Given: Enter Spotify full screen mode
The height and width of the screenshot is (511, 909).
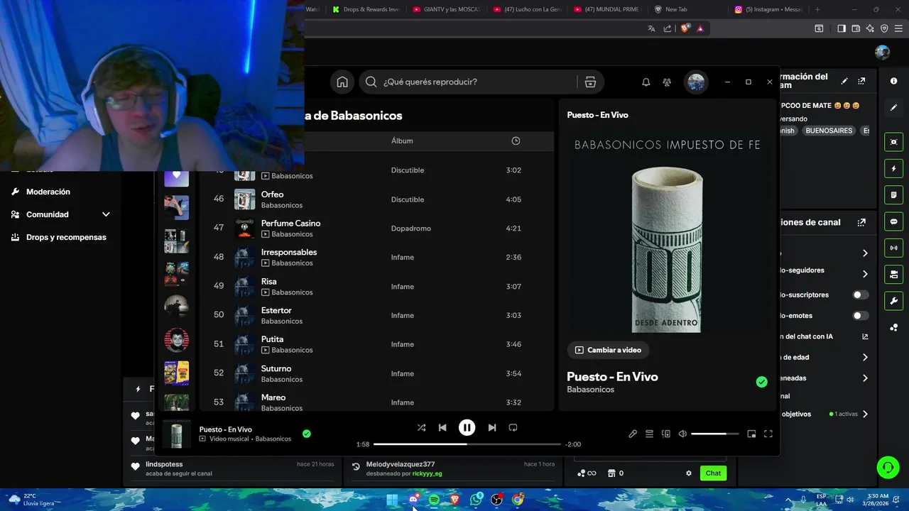Looking at the screenshot, I should (x=768, y=434).
